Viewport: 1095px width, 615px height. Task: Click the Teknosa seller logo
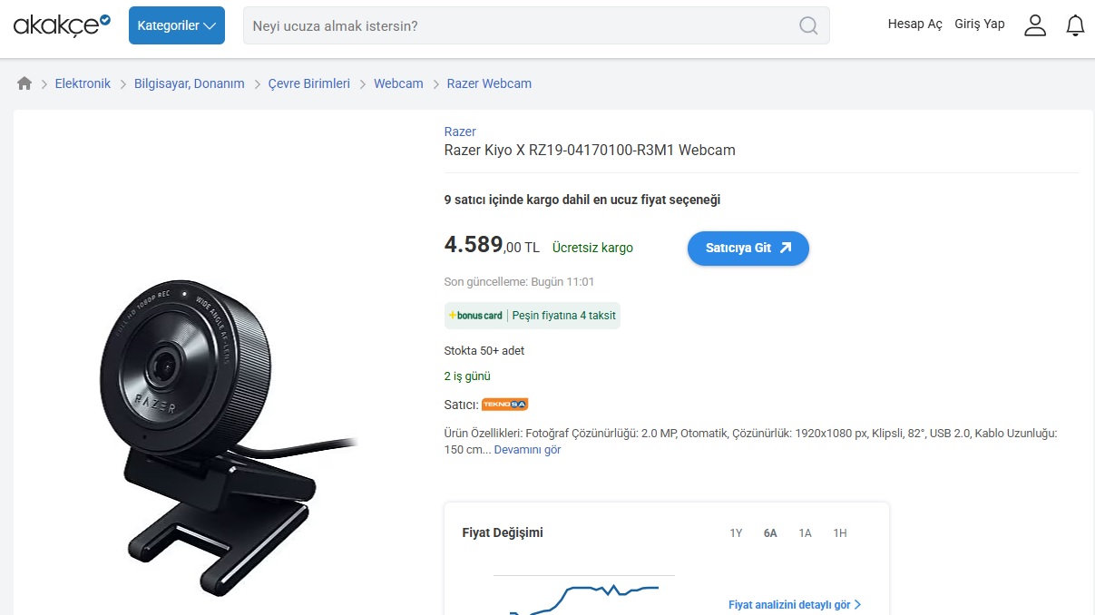coord(504,405)
